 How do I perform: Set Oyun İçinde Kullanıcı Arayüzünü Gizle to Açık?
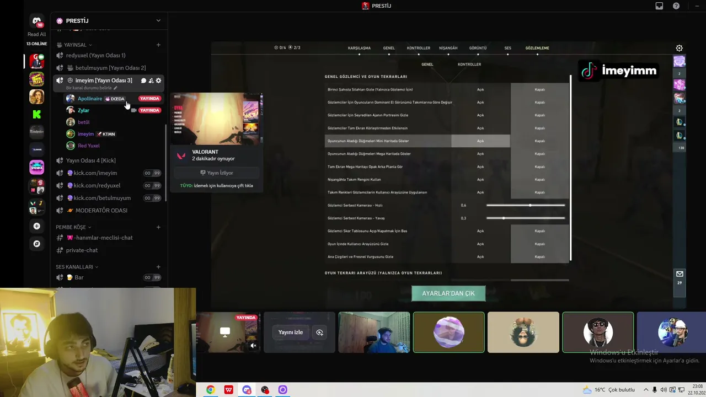[480, 244]
